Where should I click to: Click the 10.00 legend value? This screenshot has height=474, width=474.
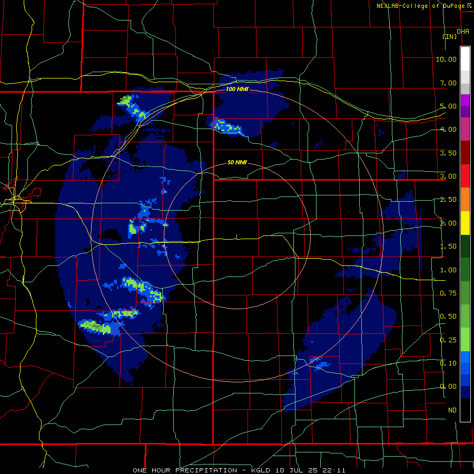click(x=446, y=59)
